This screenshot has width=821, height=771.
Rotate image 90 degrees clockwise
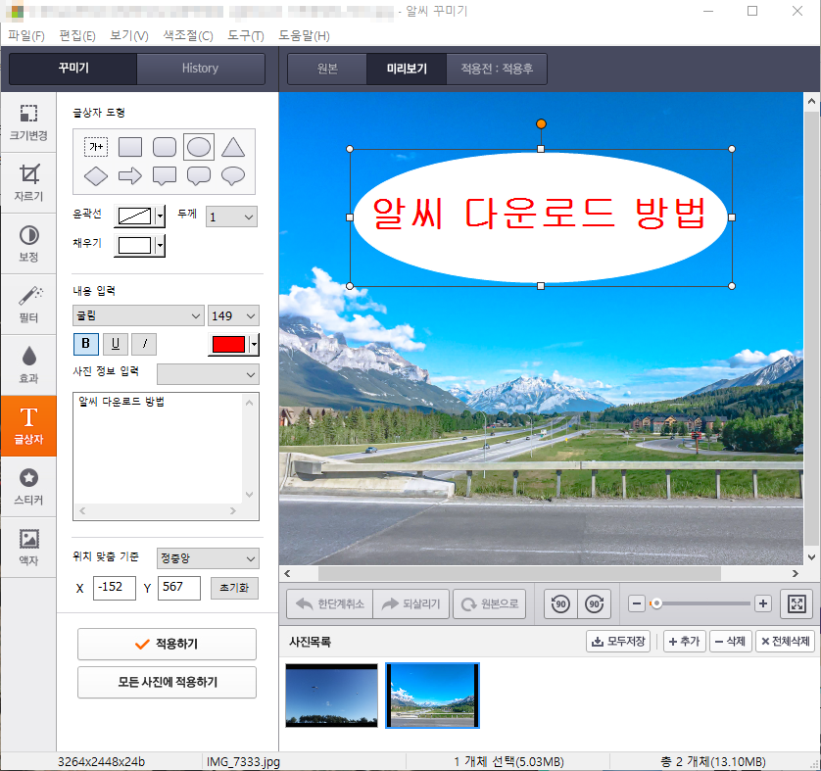click(x=595, y=604)
